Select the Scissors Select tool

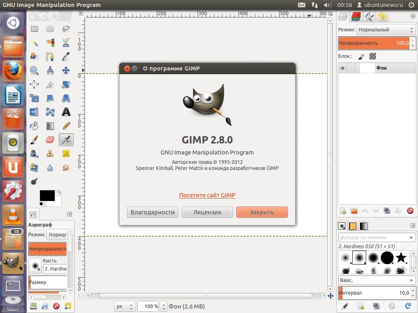(66, 42)
